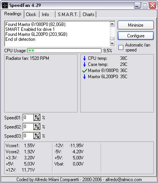Screen dimensions: 158x183
Task: Switch to the Readings tab
Action: [13, 14]
